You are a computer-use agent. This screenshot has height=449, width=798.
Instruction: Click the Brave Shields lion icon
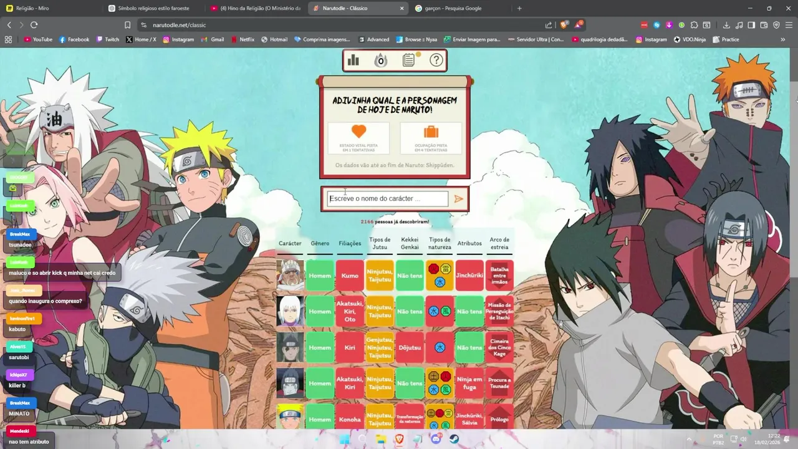click(564, 25)
